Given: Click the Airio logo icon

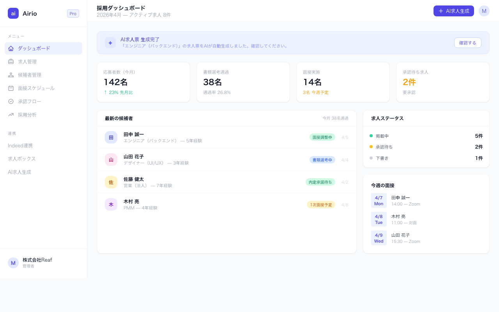Looking at the screenshot, I should tap(13, 13).
